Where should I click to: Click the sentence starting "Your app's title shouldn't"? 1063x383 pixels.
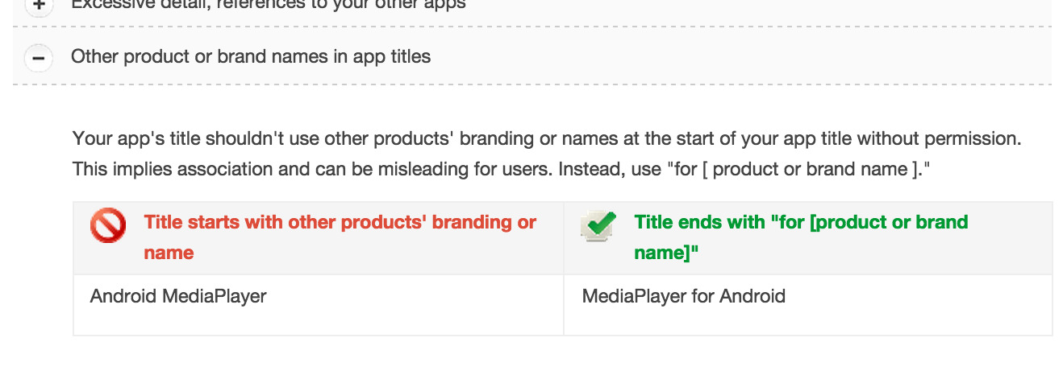[x=547, y=138]
